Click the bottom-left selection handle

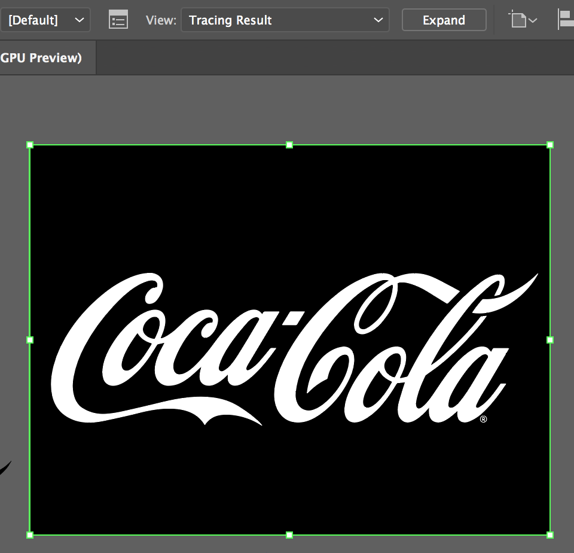point(30,535)
